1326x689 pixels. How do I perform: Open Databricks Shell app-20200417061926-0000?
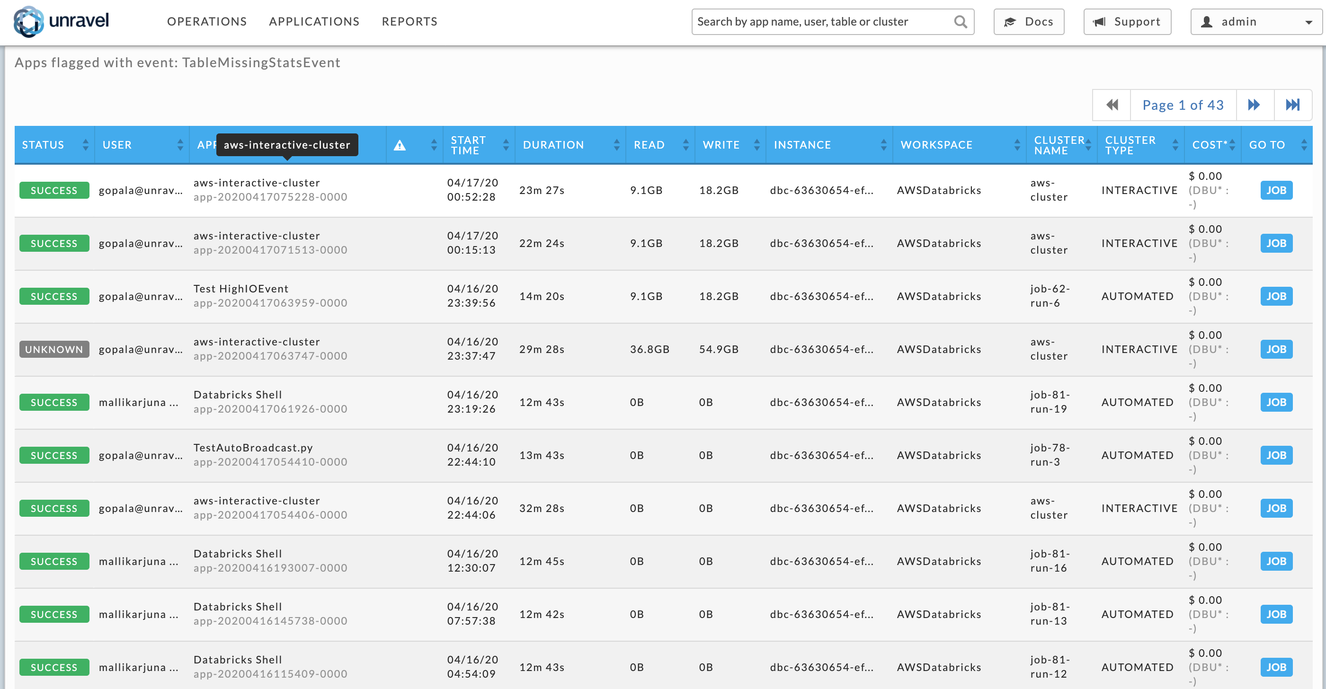(x=270, y=409)
